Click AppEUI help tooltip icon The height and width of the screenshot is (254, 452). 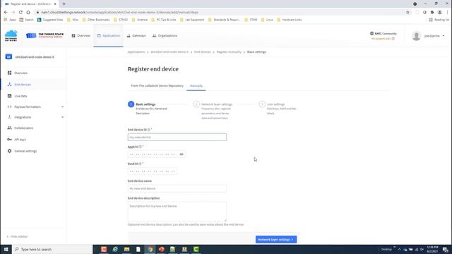point(141,147)
